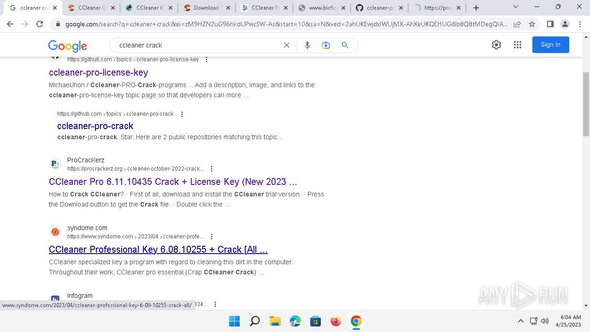Close the www.bicfic tab
590x332 pixels.
coord(343,8)
